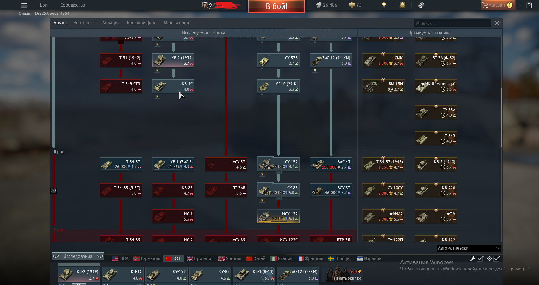Select the premium ★T-V tank
This screenshot has width=539, height=285.
coord(436,216)
